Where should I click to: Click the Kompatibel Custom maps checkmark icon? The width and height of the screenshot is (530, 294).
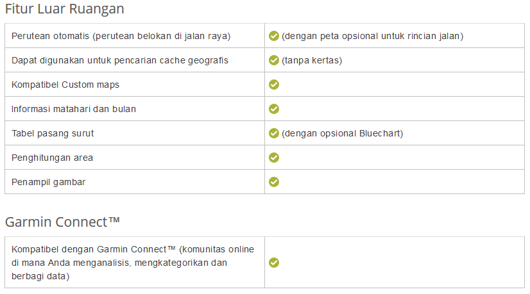[274, 85]
